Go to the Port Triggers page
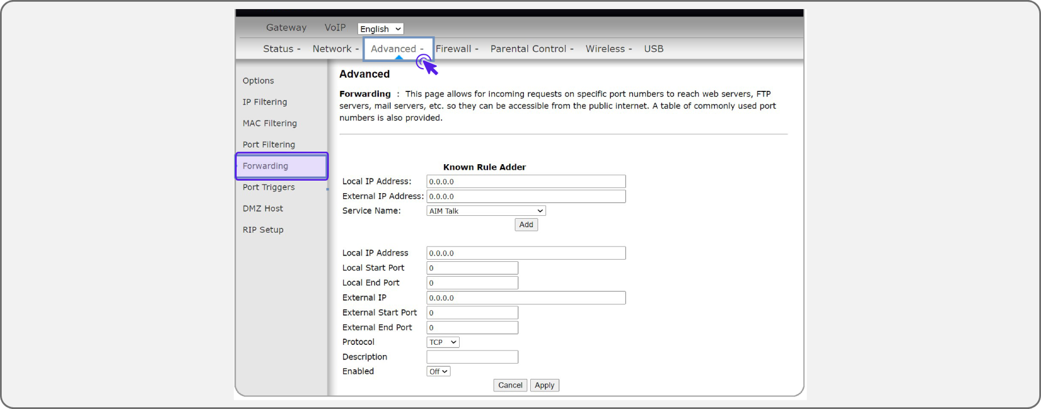 pos(268,187)
